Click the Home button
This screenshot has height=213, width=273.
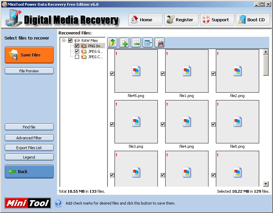point(145,20)
